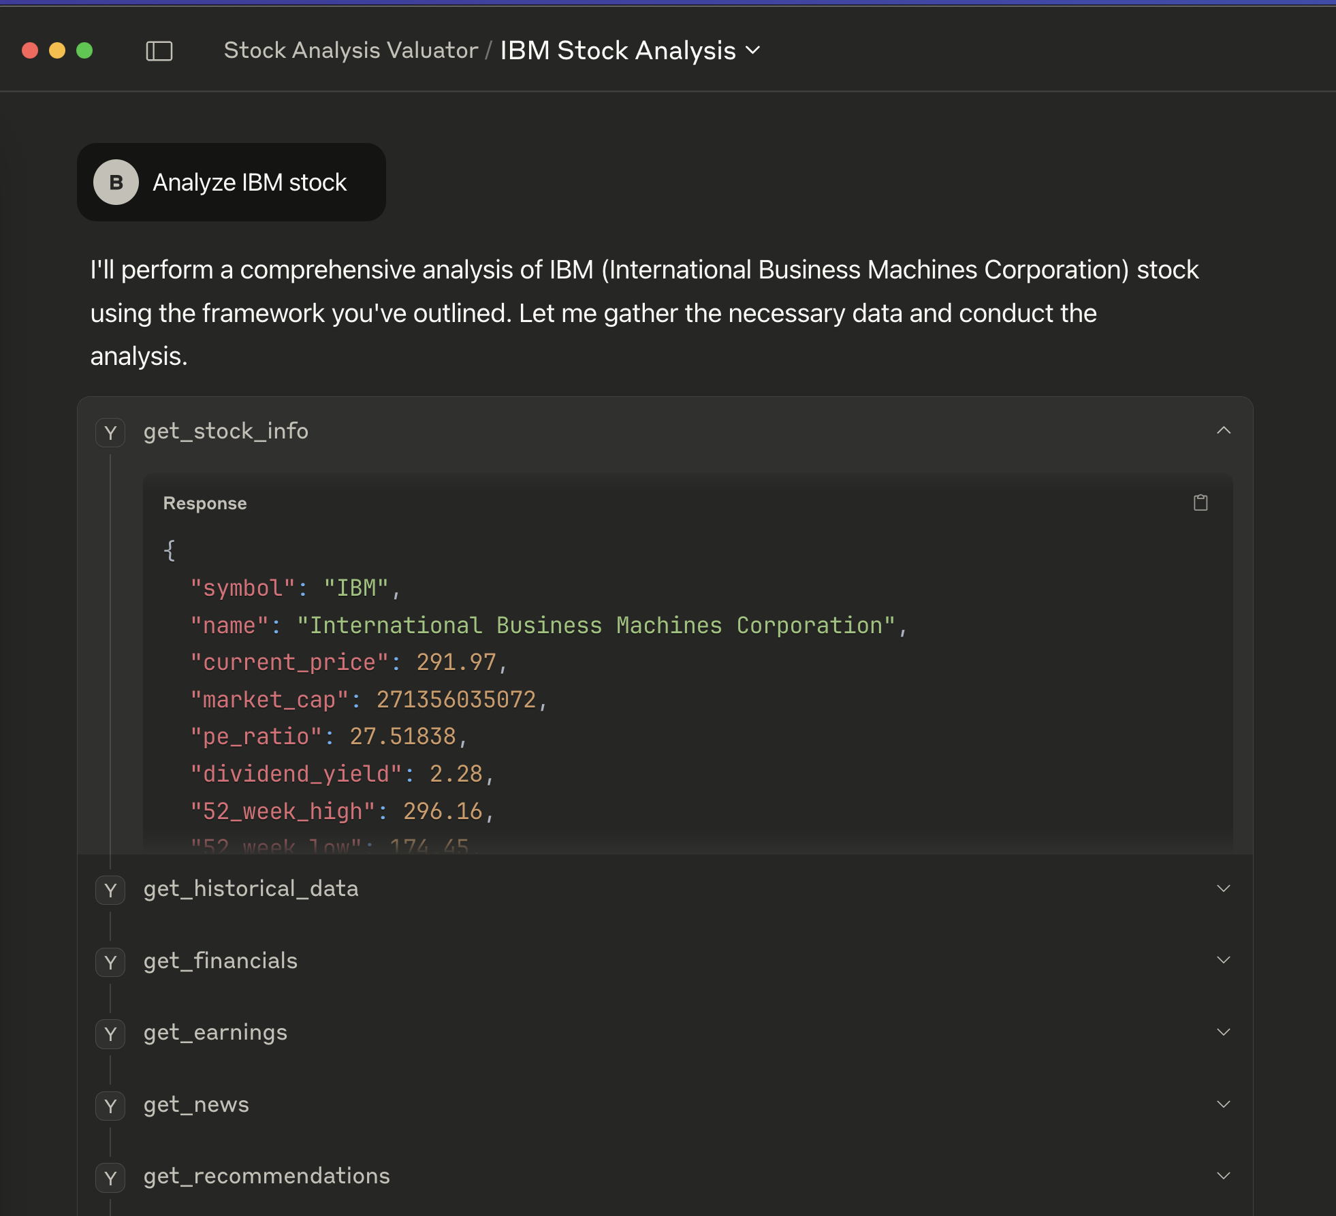Image resolution: width=1336 pixels, height=1216 pixels.
Task: Click the get_financials tool name
Action: [x=221, y=961]
